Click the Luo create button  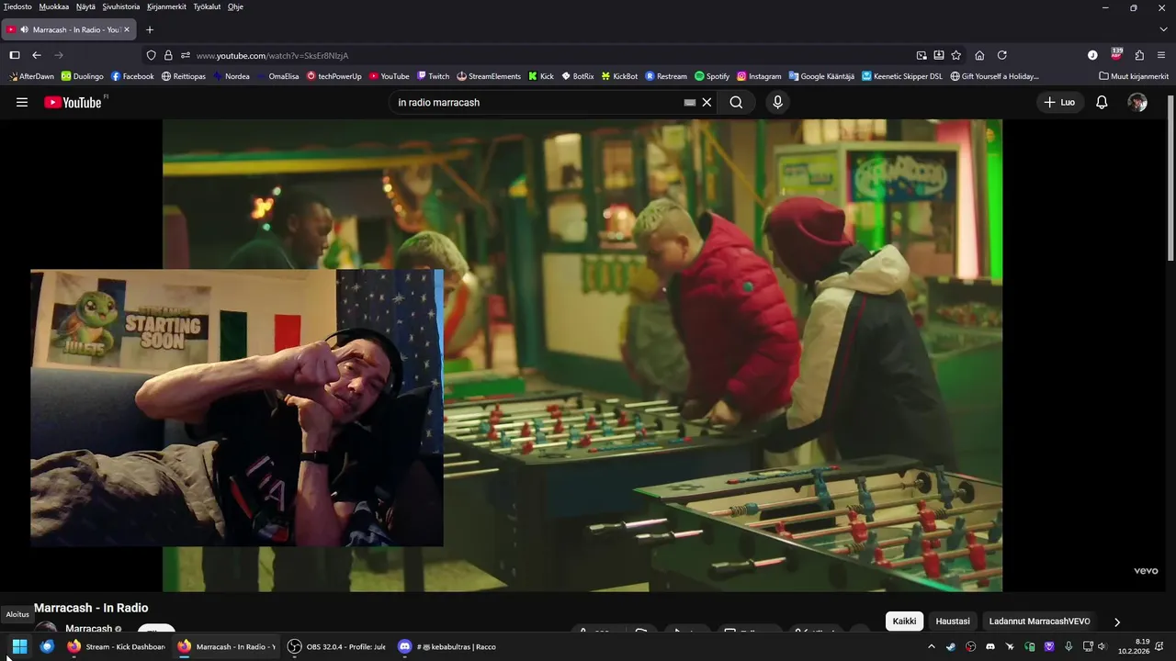pyautogui.click(x=1059, y=103)
